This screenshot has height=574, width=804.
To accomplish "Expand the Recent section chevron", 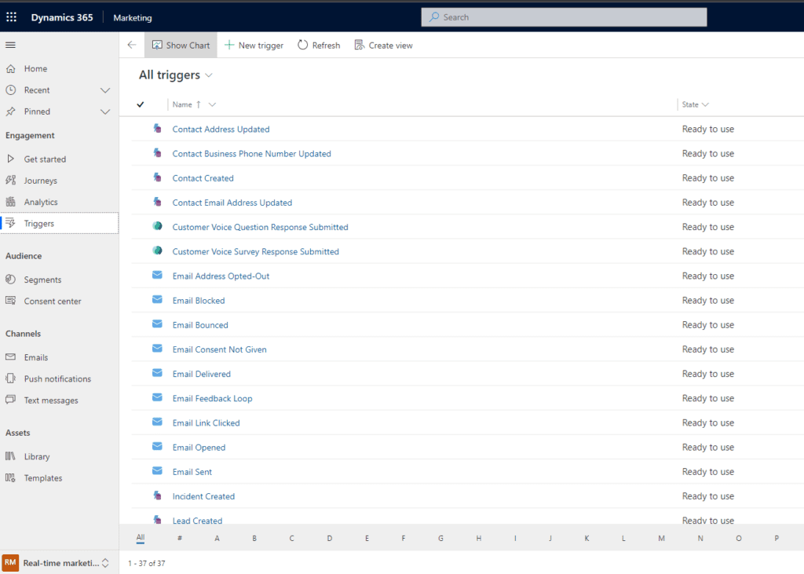I will (105, 90).
